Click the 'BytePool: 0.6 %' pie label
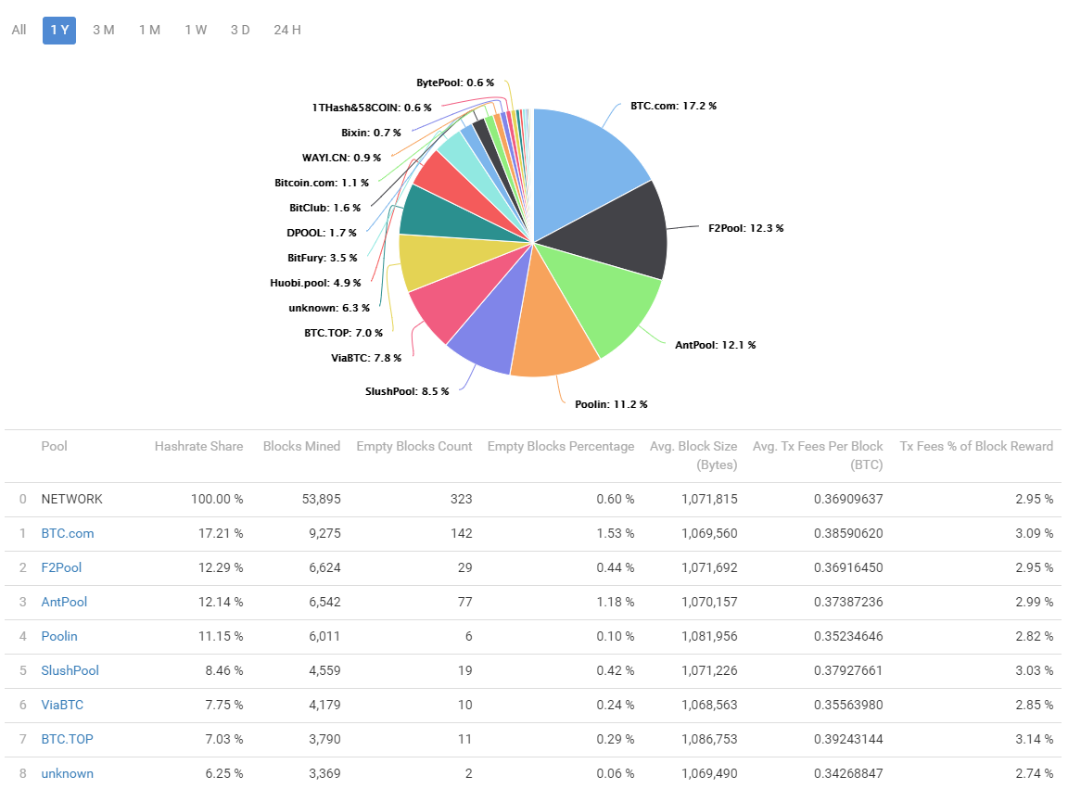The width and height of the screenshot is (1068, 789). (x=455, y=83)
